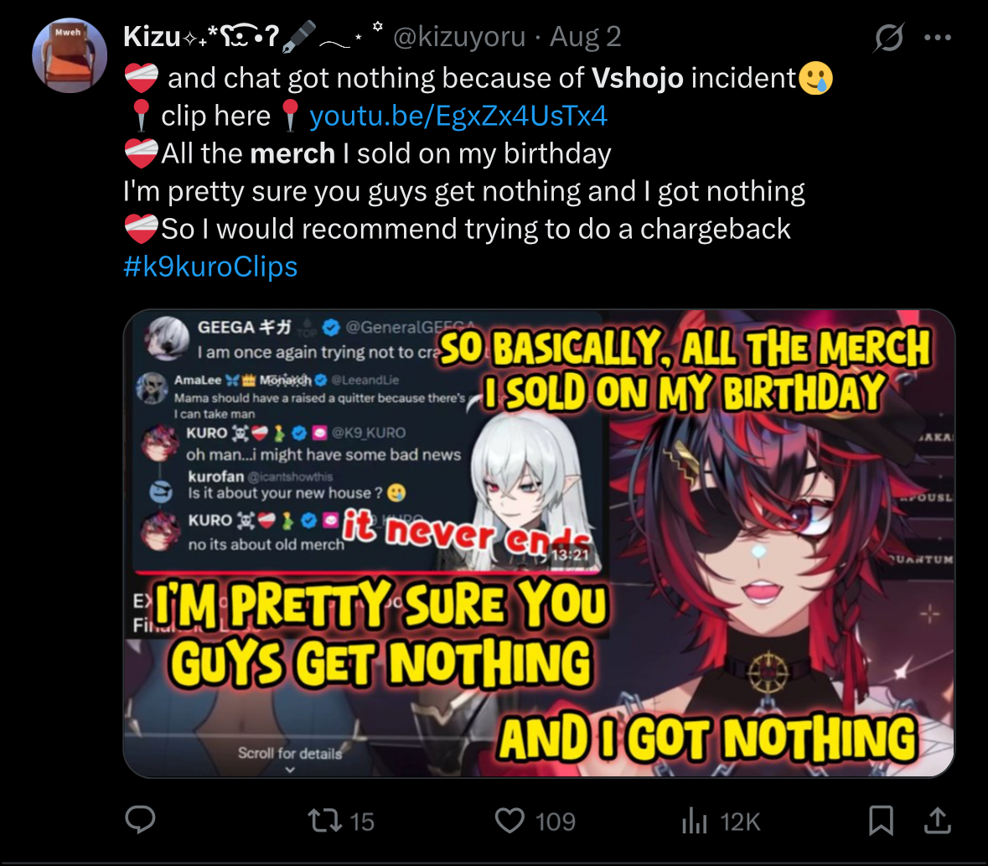Open the Aug 2 post timestamp
The height and width of the screenshot is (866, 988).
tap(586, 37)
